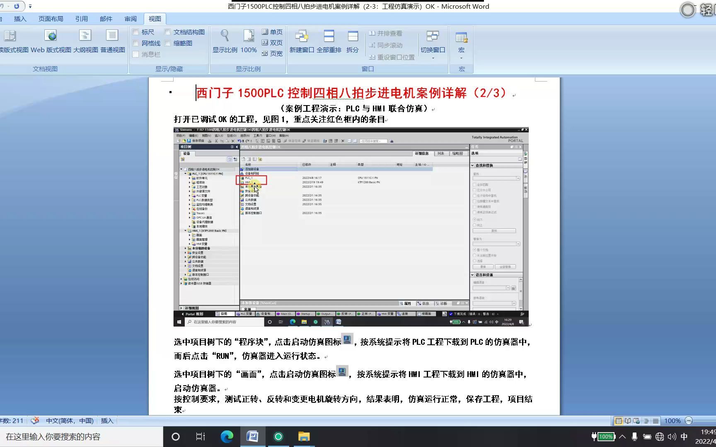Switch to Web 版式视图
This screenshot has width=716, height=447.
pyautogui.click(x=51, y=41)
